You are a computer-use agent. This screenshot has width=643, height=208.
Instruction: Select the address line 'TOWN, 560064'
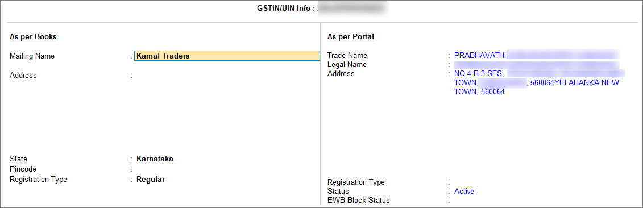(479, 92)
